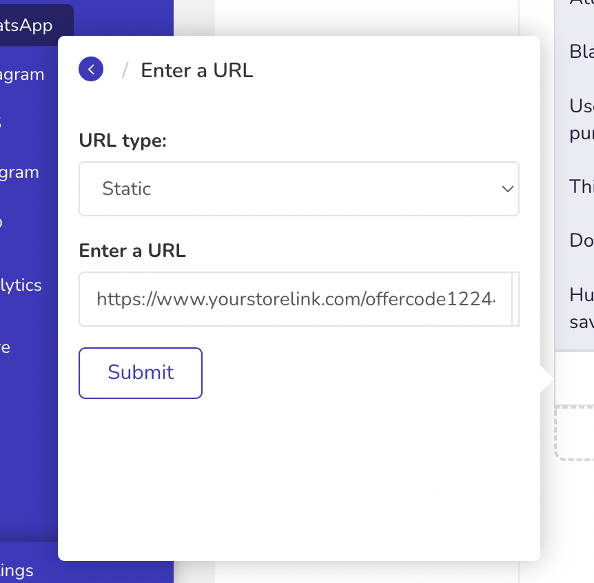Submit the entered URL
The height and width of the screenshot is (583, 594).
[x=141, y=373]
